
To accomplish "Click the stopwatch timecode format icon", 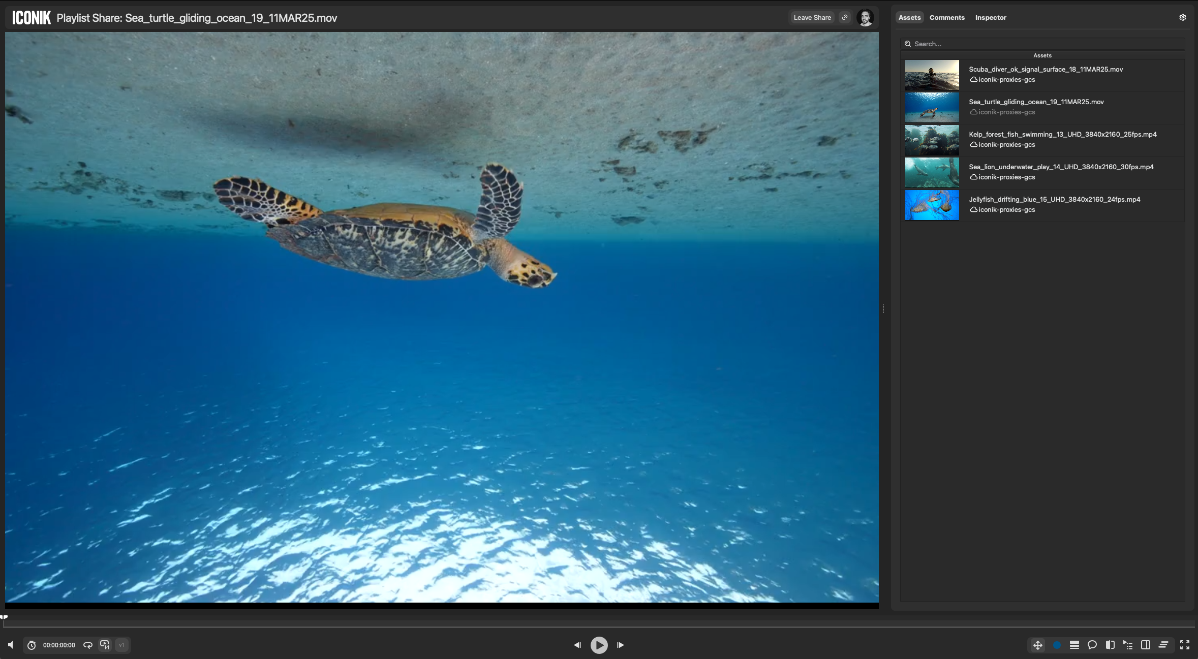I will click(x=32, y=645).
